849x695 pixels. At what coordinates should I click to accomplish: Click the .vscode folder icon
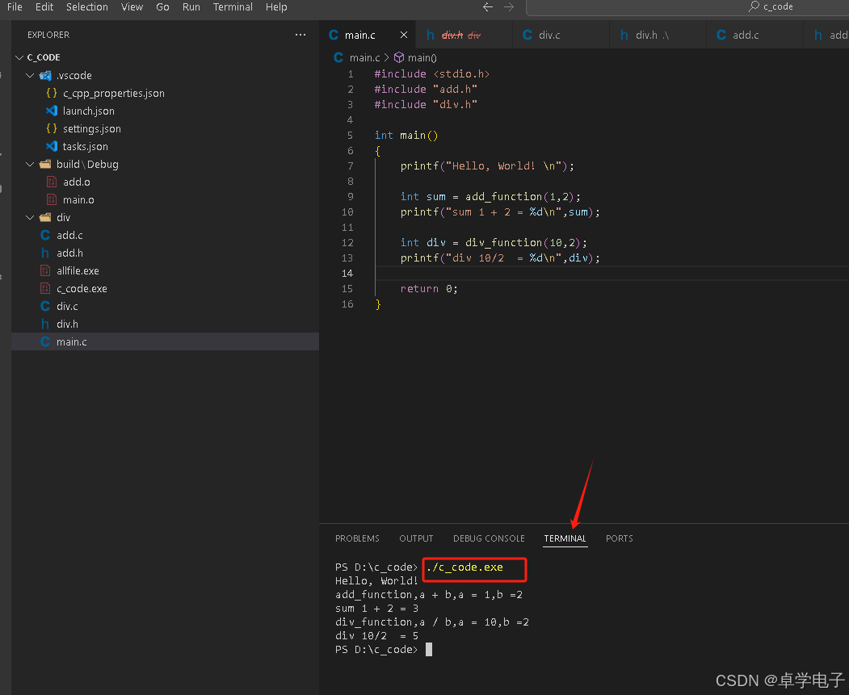[x=45, y=75]
